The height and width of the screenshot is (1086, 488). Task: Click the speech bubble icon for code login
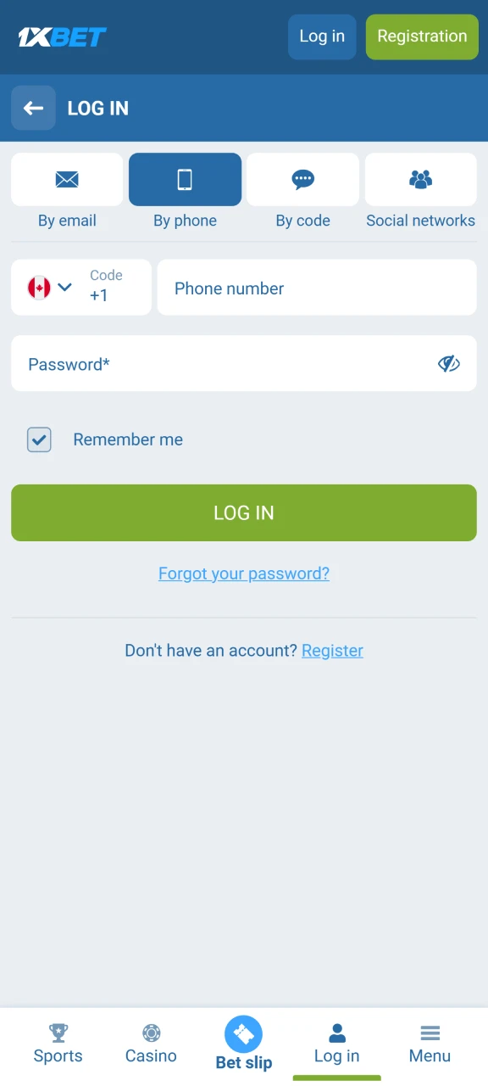point(302,179)
